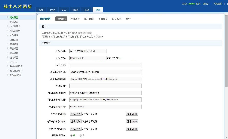The height and width of the screenshot is (139, 228).
Task: Open the 首页 tab in top navigation
Action: point(41,10)
